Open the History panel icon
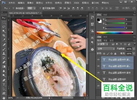 pos(92,17)
